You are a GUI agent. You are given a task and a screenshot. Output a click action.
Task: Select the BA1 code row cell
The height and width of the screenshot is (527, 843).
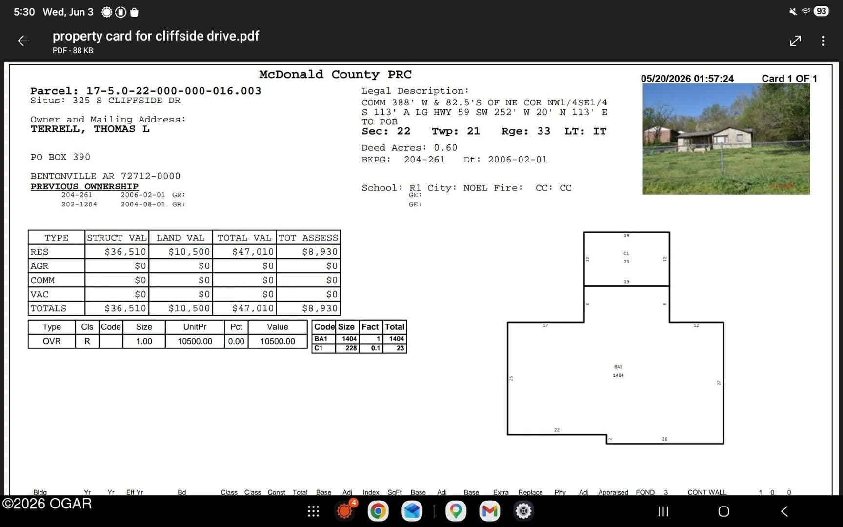click(323, 339)
